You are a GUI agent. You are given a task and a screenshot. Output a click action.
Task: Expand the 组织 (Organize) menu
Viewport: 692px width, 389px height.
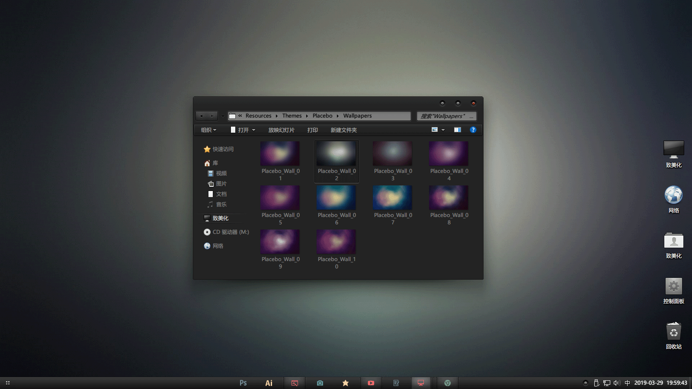(208, 130)
